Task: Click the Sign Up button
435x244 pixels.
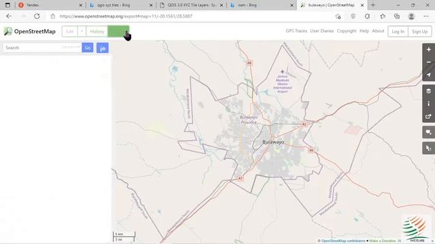Action: [x=420, y=32]
